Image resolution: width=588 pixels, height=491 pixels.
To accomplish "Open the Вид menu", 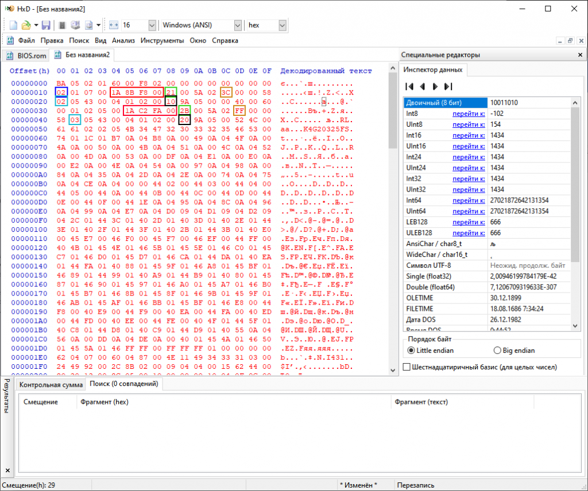I will [100, 41].
